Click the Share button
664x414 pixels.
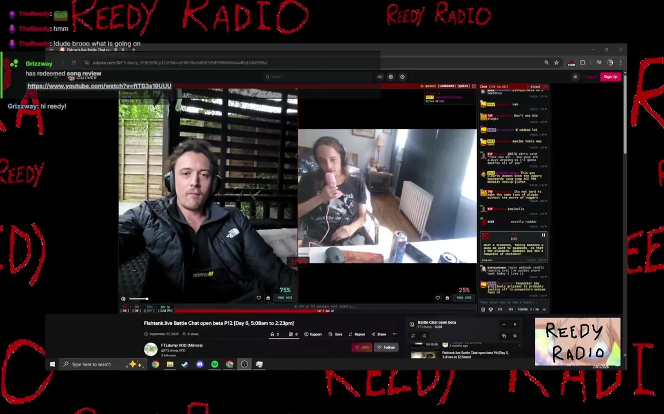click(379, 334)
